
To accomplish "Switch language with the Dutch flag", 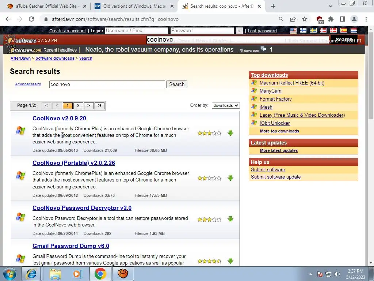I will [354, 30].
